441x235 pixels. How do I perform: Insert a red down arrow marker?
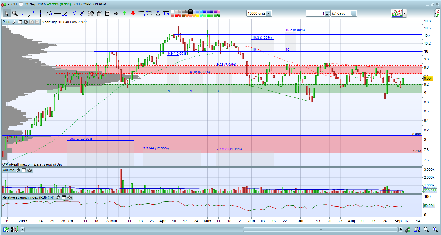pos(133,13)
